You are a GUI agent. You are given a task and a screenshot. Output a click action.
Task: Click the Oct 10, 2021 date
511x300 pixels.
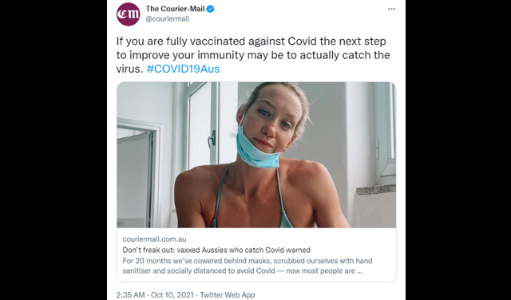pyautogui.click(x=172, y=295)
